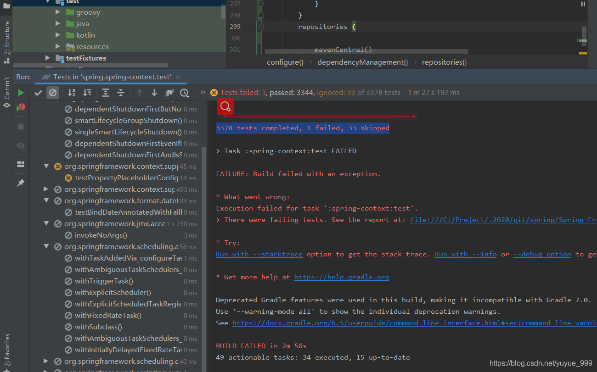Open the Project tool window folder icon
Image resolution: width=597 pixels, height=372 pixels.
(x=6, y=6)
